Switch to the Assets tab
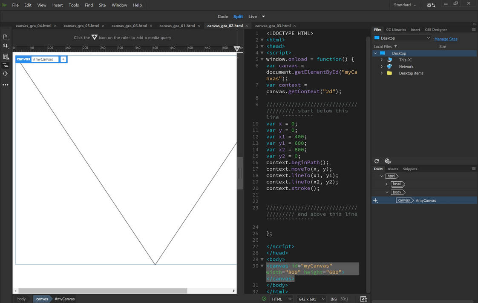 click(x=393, y=169)
